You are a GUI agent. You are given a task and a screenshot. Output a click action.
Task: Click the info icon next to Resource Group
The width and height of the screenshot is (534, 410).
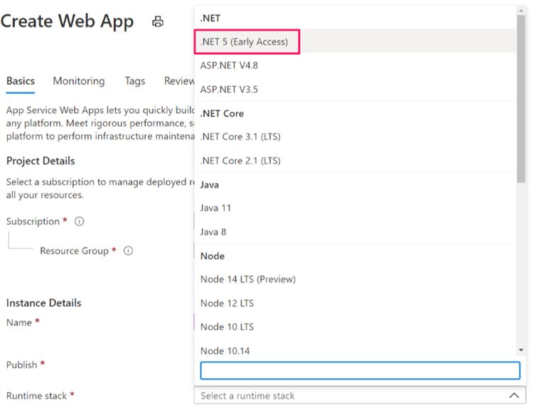(129, 251)
